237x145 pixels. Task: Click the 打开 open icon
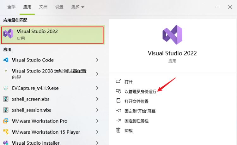tap(118, 81)
